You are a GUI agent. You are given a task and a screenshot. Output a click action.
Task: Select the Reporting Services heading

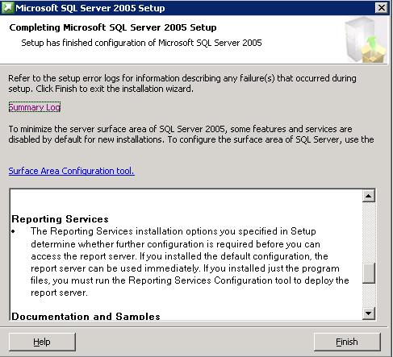(60, 219)
